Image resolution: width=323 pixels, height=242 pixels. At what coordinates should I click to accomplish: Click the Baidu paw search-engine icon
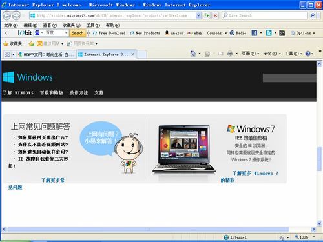[37, 33]
